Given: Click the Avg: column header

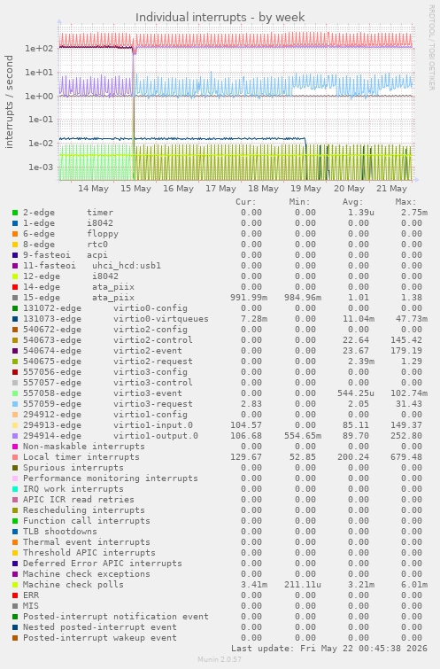Looking at the screenshot, I should coord(352,202).
